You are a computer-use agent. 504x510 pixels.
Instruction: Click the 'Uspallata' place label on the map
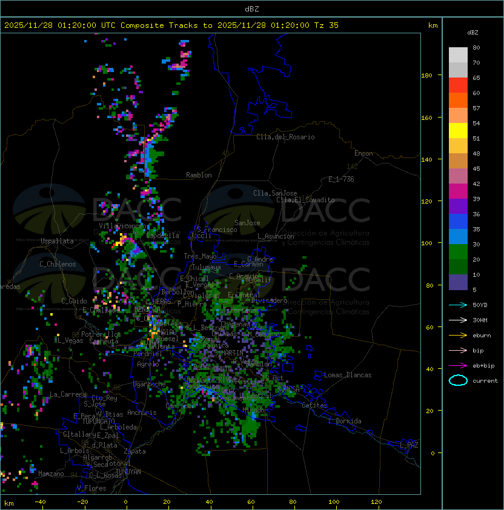[x=57, y=241]
